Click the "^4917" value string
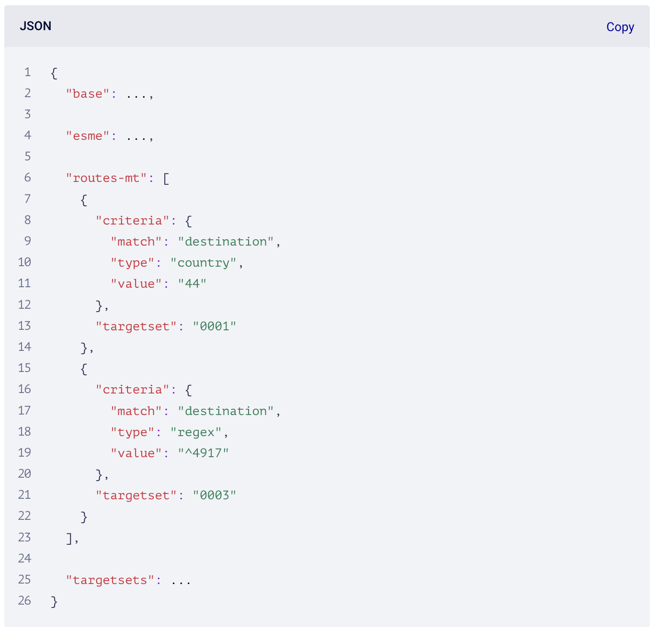The height and width of the screenshot is (629, 657). (x=203, y=453)
